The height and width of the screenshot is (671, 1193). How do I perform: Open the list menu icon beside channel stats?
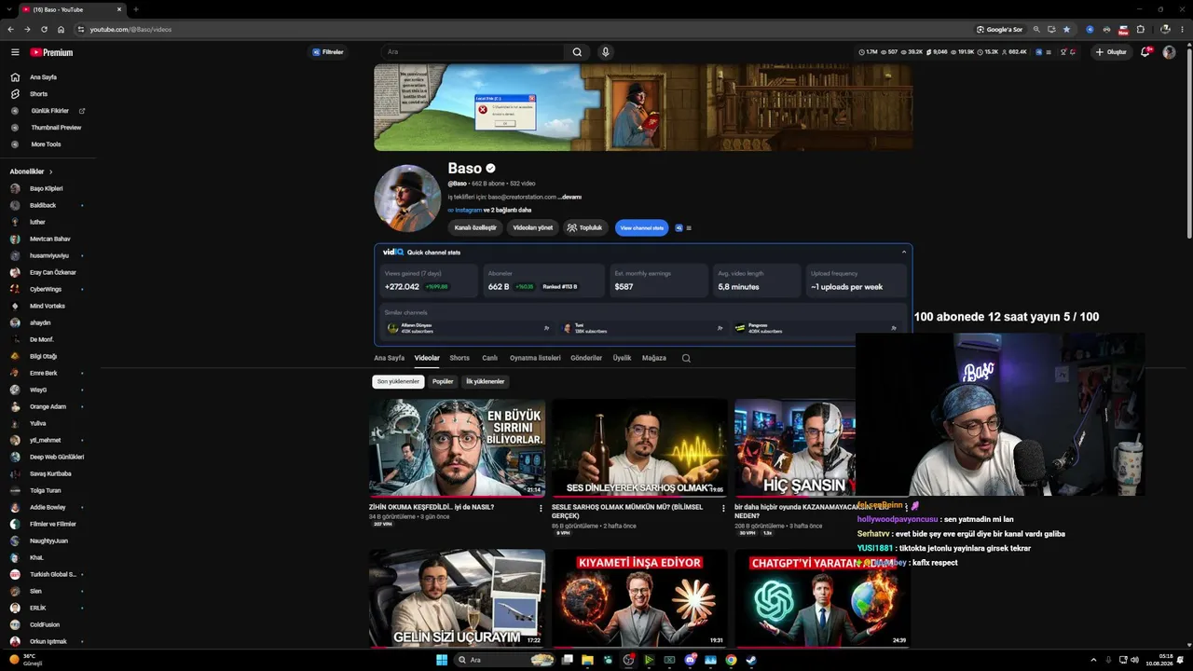[x=689, y=227]
